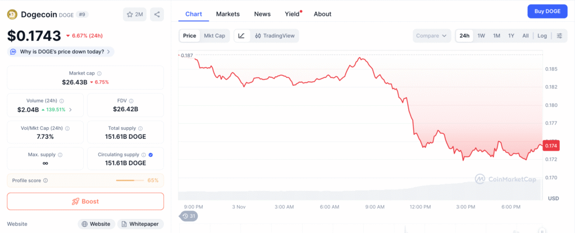
Task: Go to the Yield tab
Action: [292, 14]
